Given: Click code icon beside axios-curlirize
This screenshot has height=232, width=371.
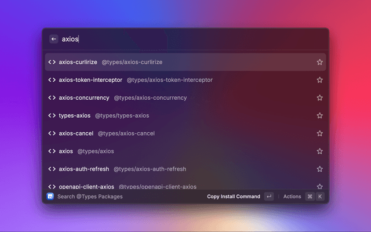Looking at the screenshot, I should (x=52, y=62).
